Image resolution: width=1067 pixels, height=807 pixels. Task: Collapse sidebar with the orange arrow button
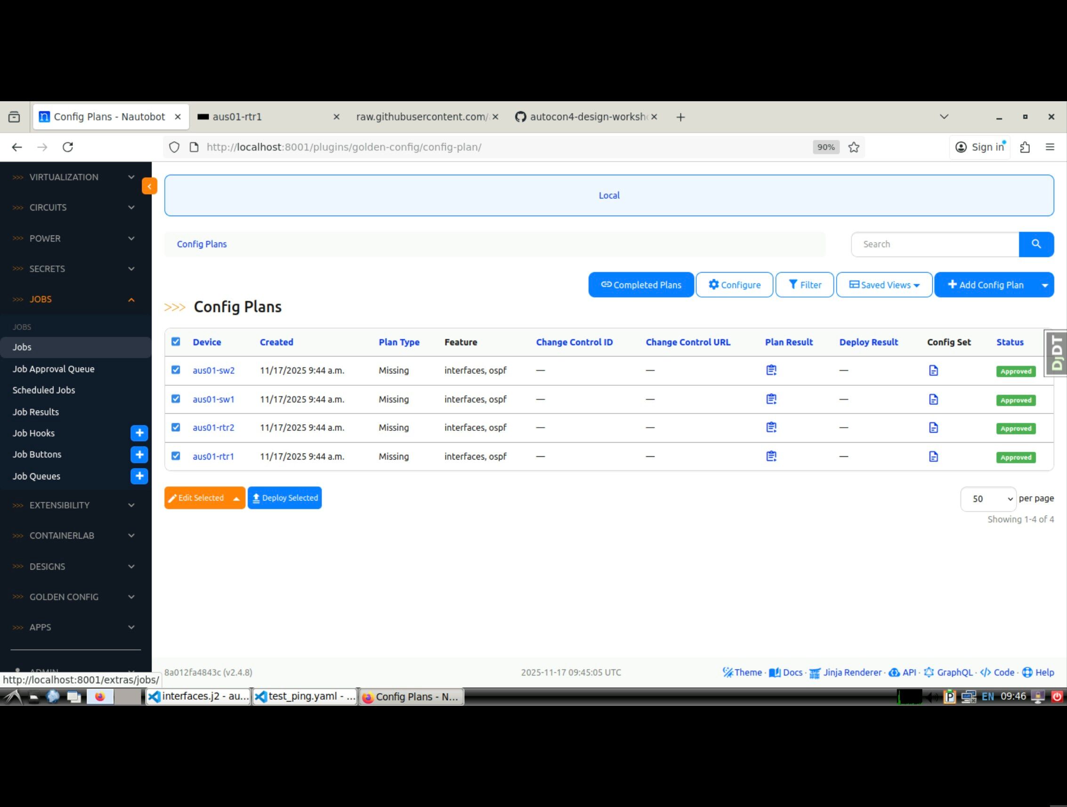[150, 186]
